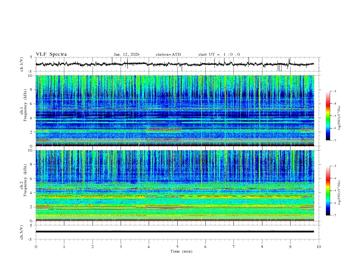This screenshot has height=277, width=359.
Task: Click the flat ch.3 voltage trace
Action: (x=175, y=232)
